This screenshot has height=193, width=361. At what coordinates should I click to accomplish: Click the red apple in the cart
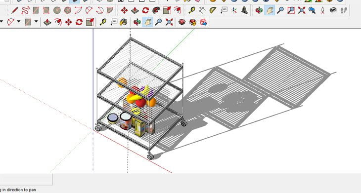(x=140, y=103)
